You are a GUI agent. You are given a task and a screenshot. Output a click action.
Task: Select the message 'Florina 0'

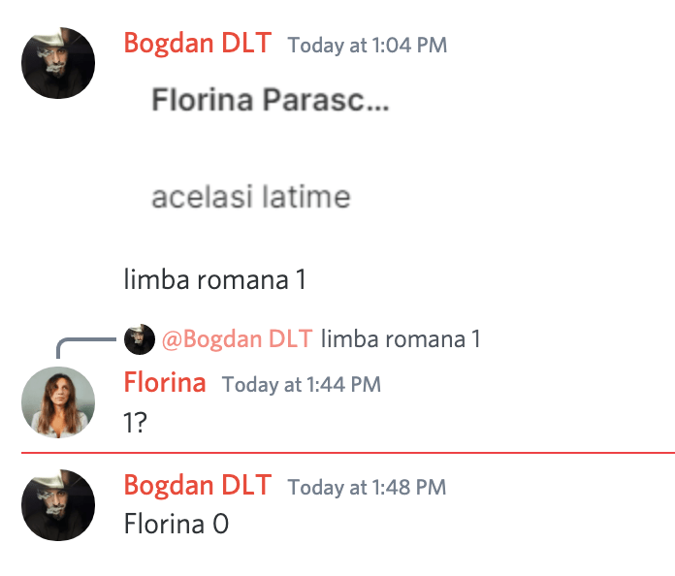pyautogui.click(x=176, y=525)
